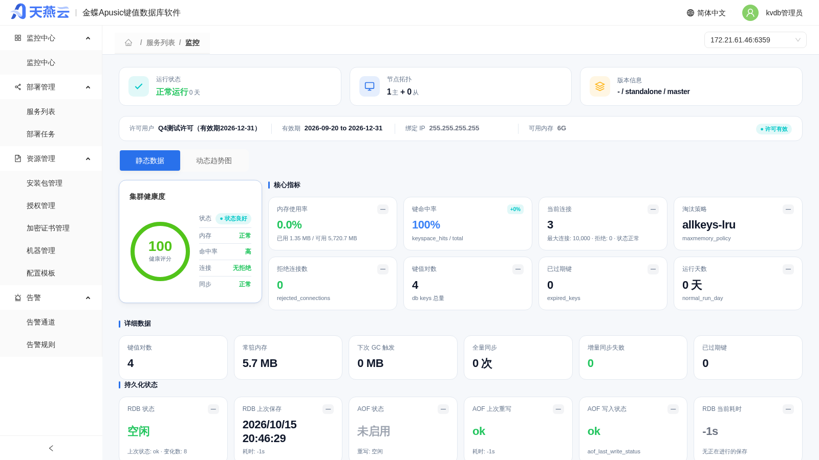Click the health score ring showing 100

[160, 251]
